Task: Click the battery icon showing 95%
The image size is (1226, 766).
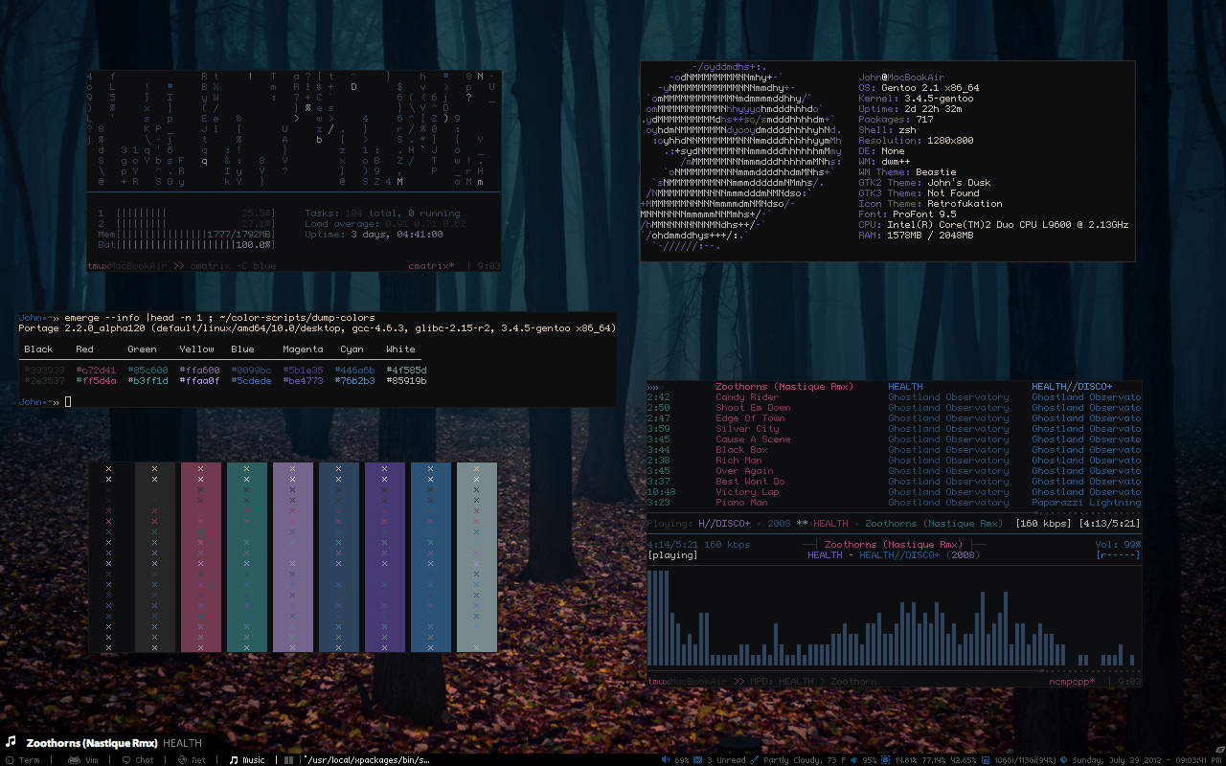Action: [853, 760]
